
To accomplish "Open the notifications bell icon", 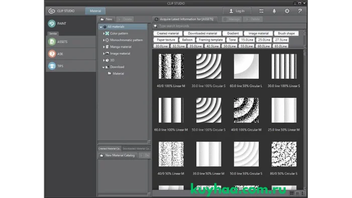I will (274, 11).
